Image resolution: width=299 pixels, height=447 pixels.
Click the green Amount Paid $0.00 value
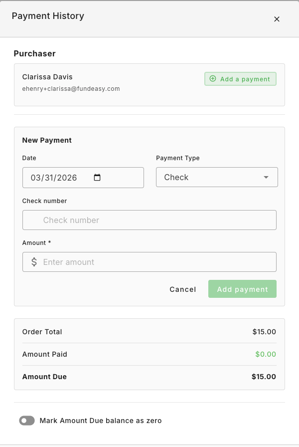coord(266,354)
